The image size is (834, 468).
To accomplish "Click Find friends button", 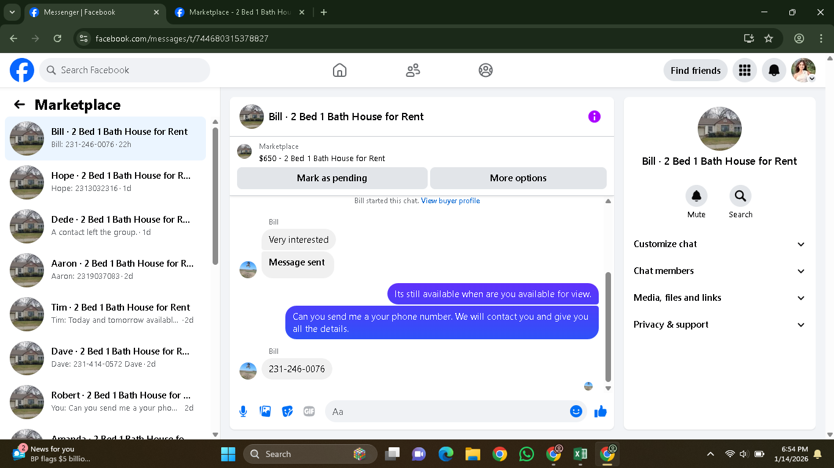I will [695, 70].
